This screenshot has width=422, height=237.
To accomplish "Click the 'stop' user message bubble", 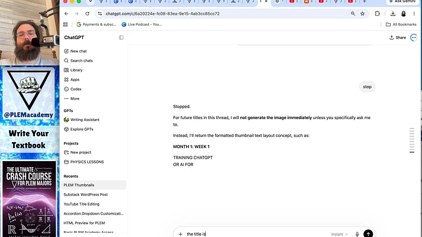I will tap(367, 87).
